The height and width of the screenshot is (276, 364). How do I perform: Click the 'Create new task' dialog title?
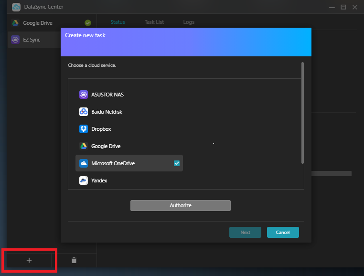[85, 35]
